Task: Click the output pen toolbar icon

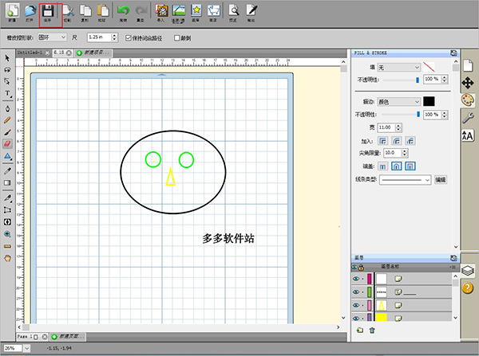Action: pyautogui.click(x=251, y=11)
